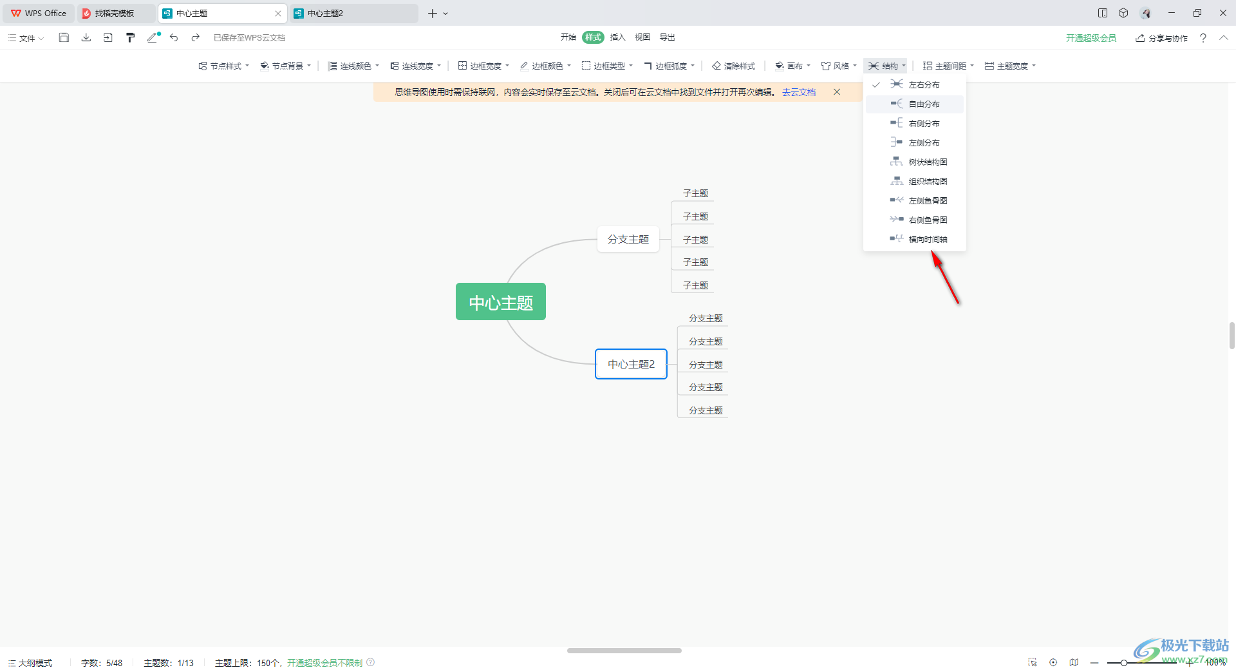Image resolution: width=1236 pixels, height=670 pixels.
Task: Open the 节点背景 dropdown
Action: tap(285, 66)
